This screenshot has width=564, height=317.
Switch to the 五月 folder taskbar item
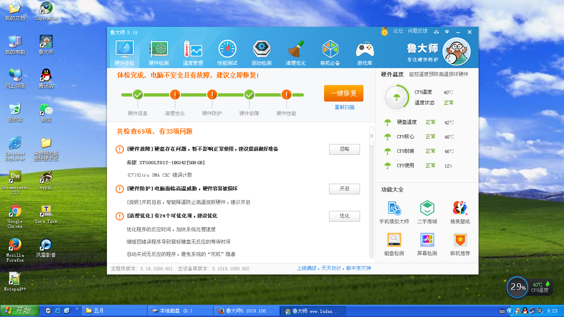[x=115, y=311]
